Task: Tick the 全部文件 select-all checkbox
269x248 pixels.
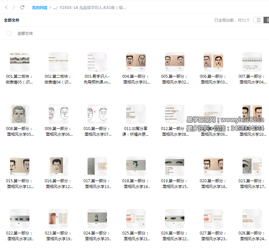Action: pyautogui.click(x=9, y=33)
